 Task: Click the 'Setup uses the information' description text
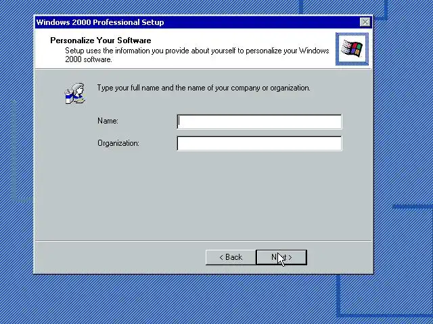[x=197, y=55]
